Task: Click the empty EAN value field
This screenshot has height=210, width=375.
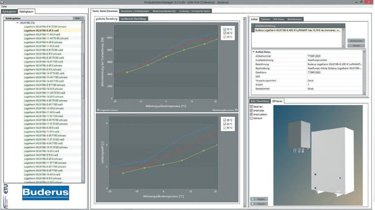Action: 335,76
